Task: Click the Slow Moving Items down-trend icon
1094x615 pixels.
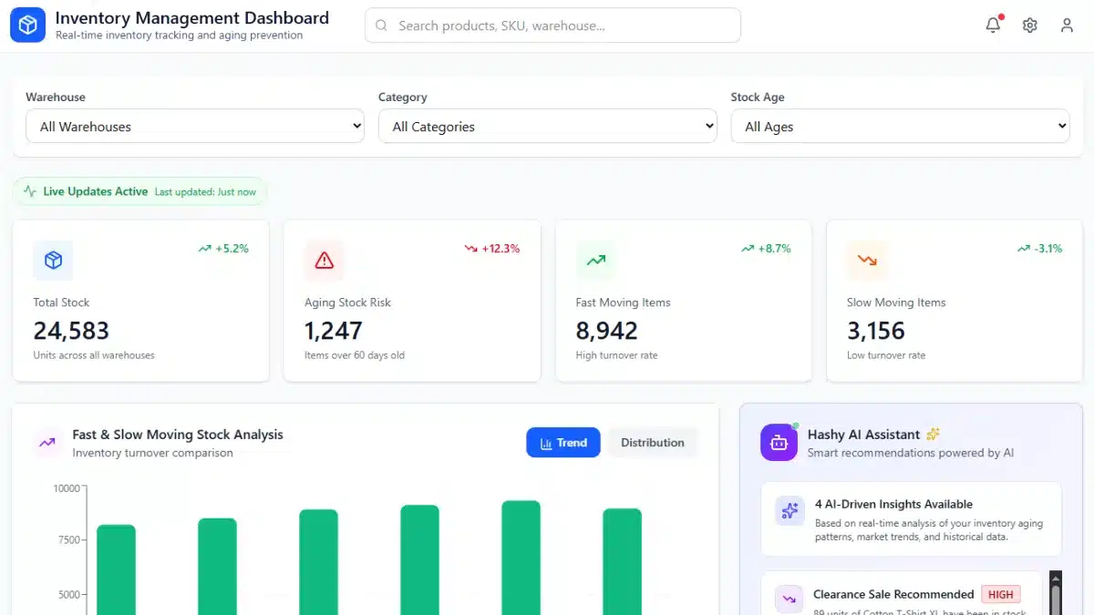Action: coord(866,261)
